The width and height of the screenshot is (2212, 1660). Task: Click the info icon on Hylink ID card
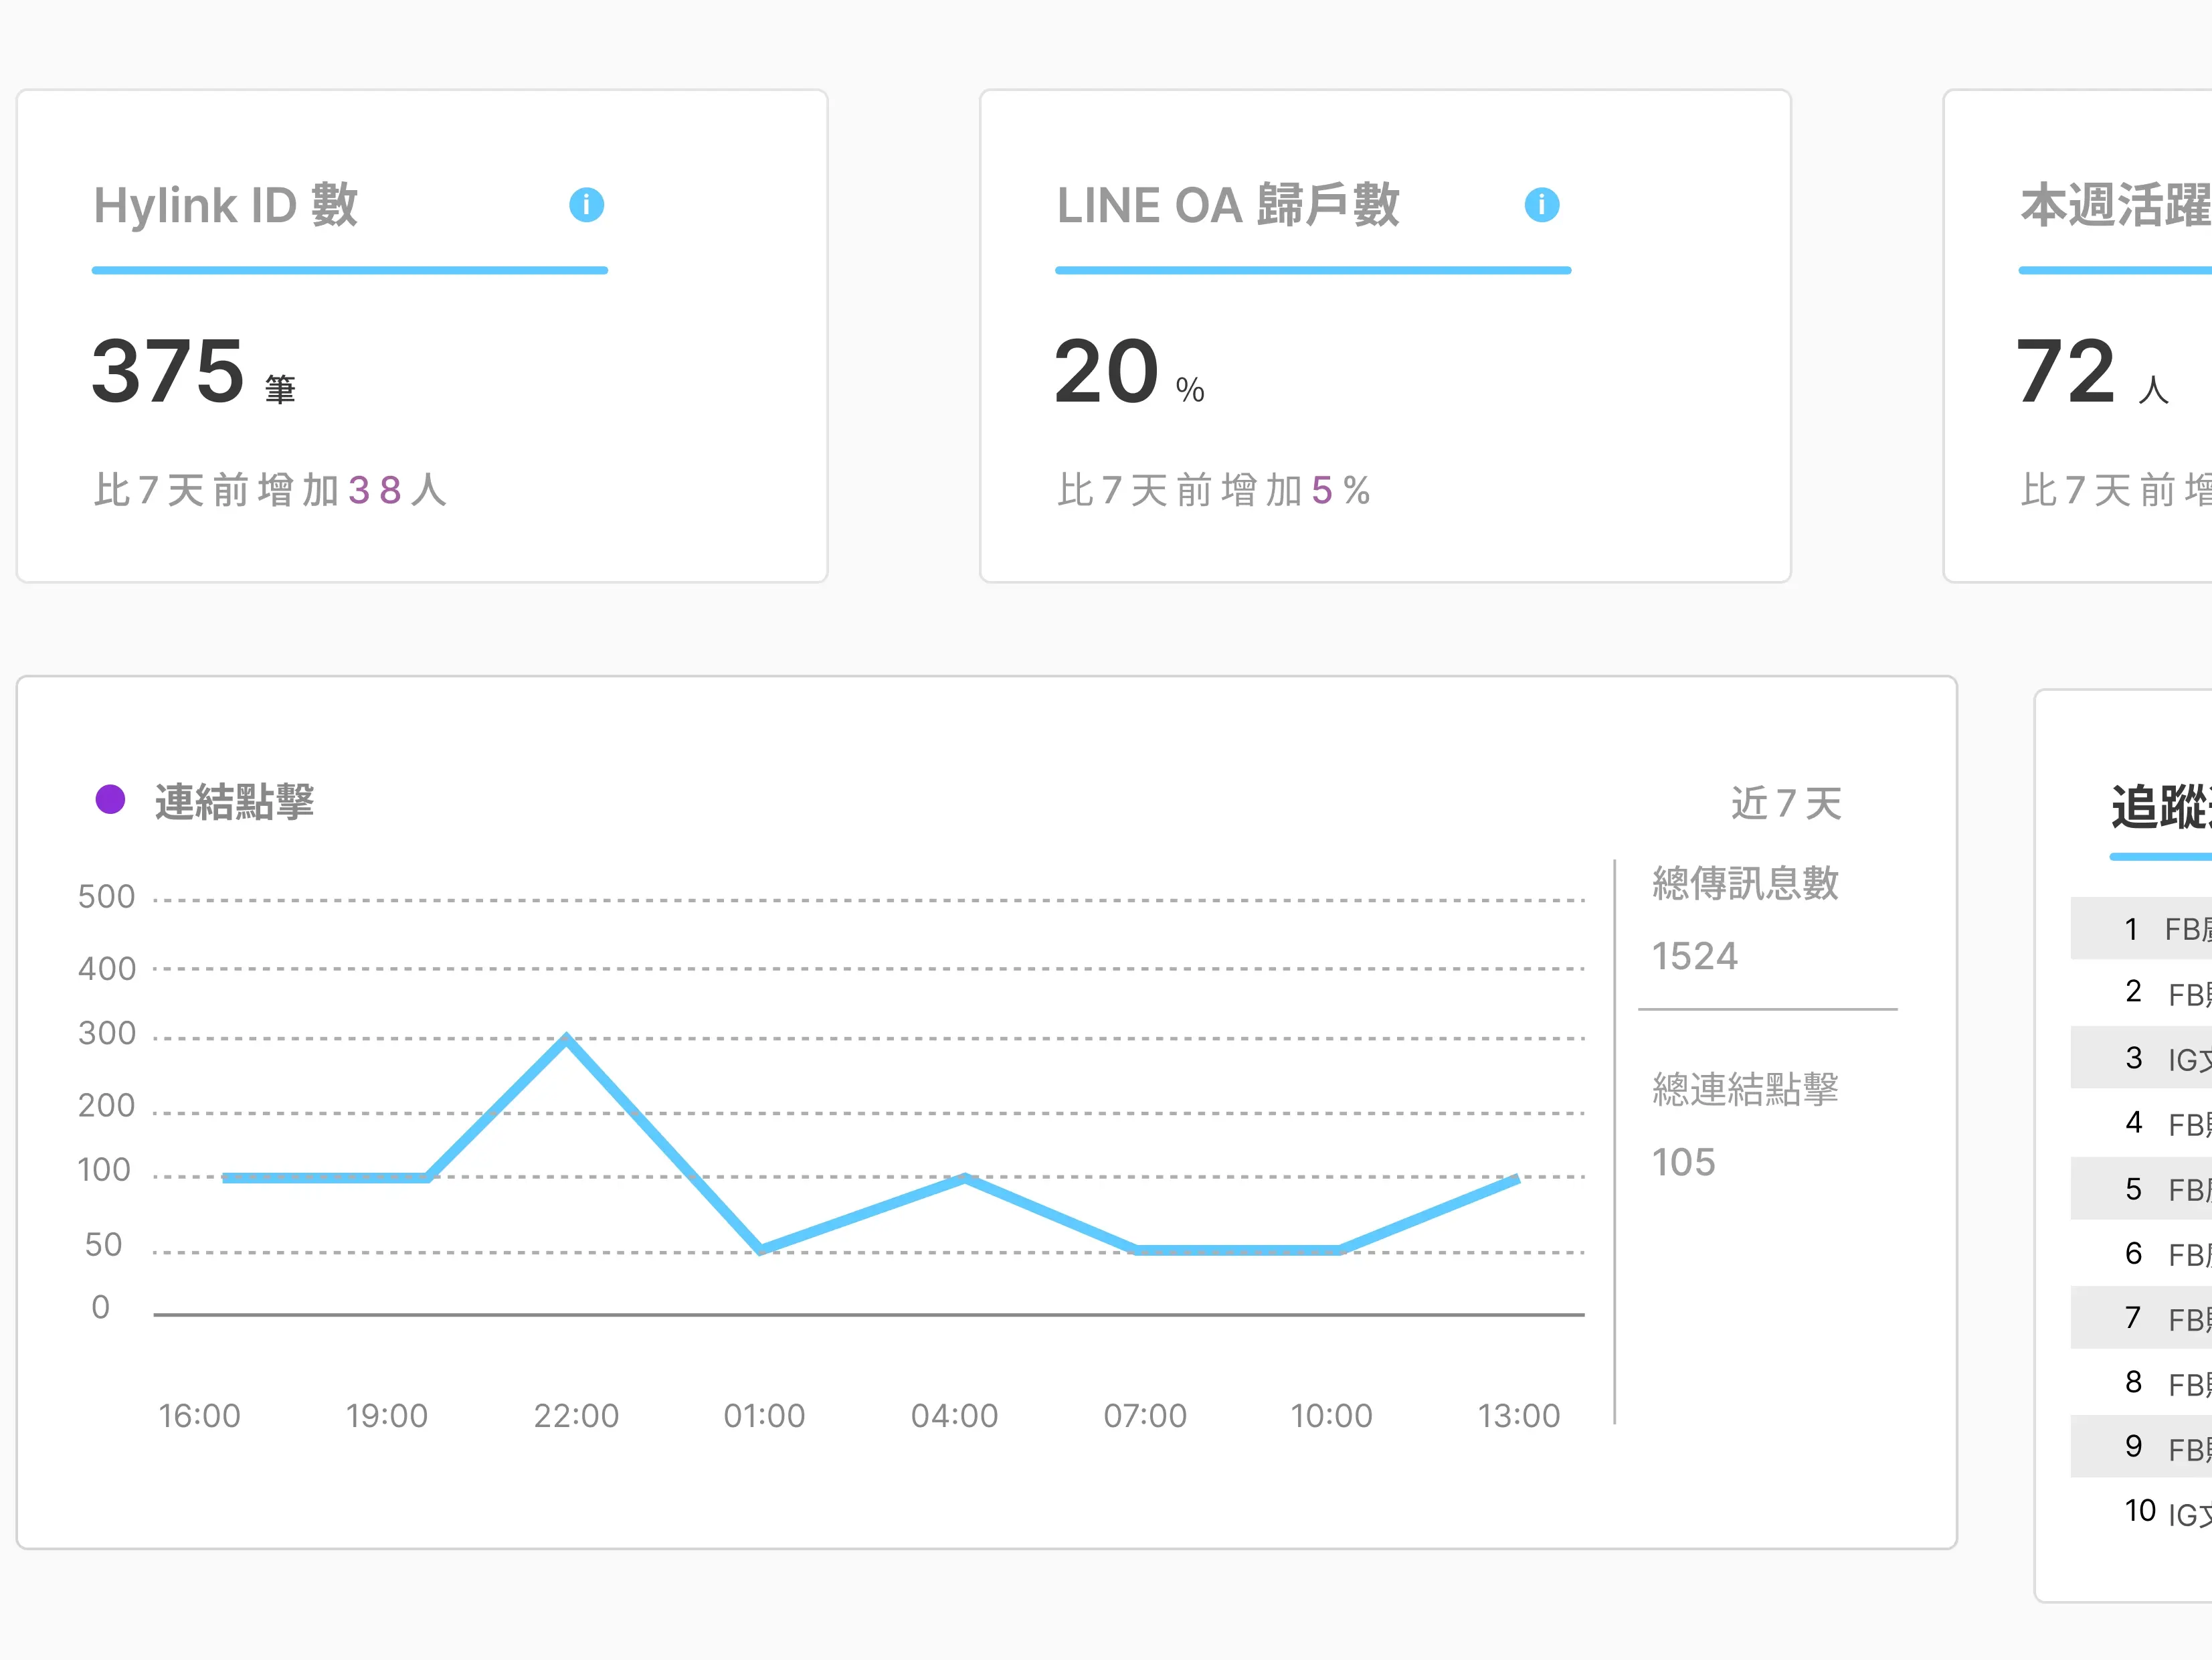tap(587, 204)
